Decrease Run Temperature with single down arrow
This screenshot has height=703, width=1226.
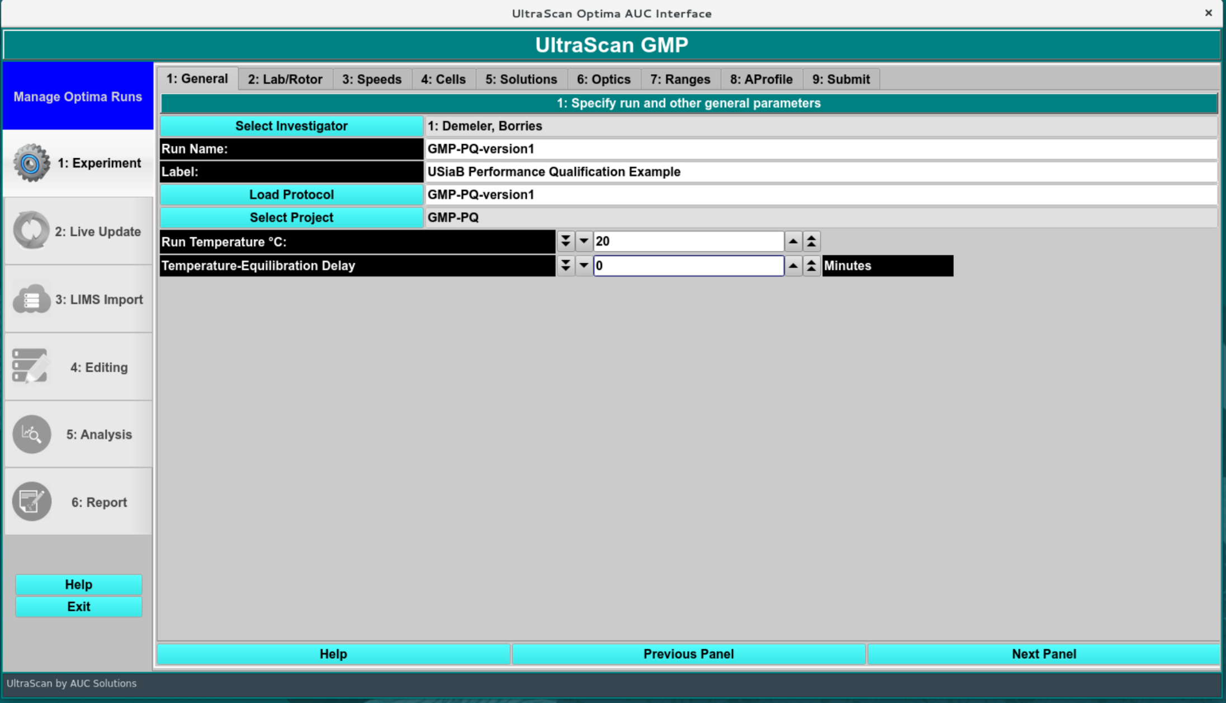point(584,241)
